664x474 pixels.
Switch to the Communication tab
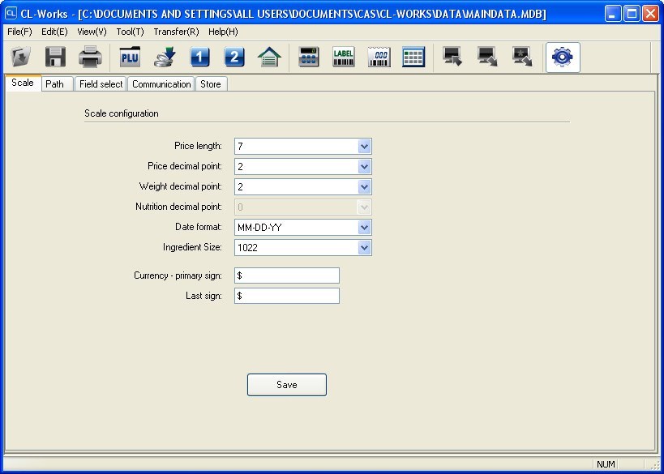[x=161, y=83]
